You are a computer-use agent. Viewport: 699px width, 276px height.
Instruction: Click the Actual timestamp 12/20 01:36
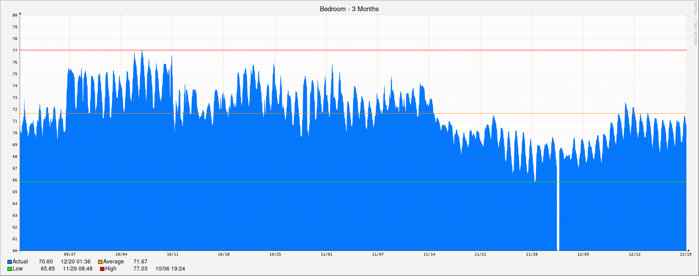click(75, 262)
